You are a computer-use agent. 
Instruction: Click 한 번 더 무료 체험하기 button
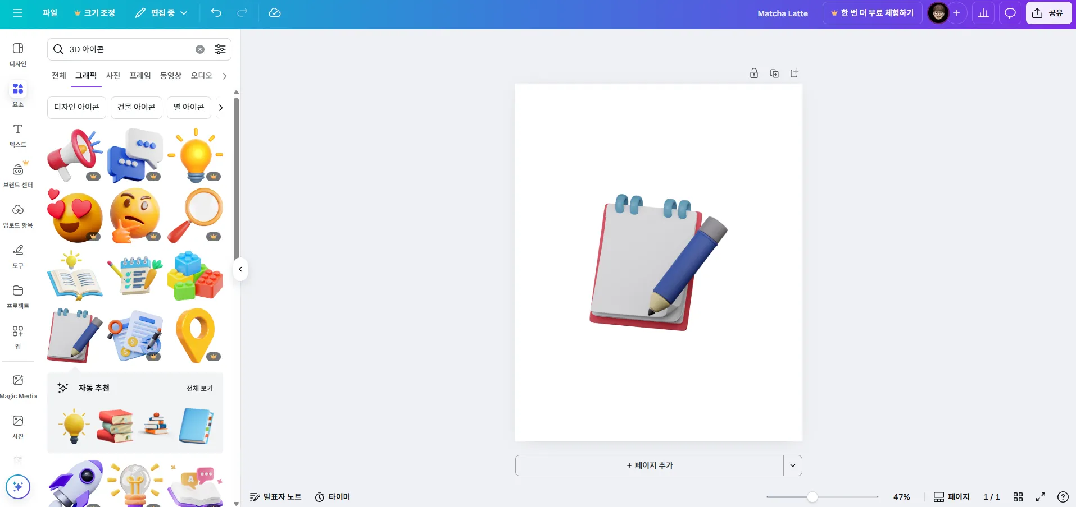(873, 13)
